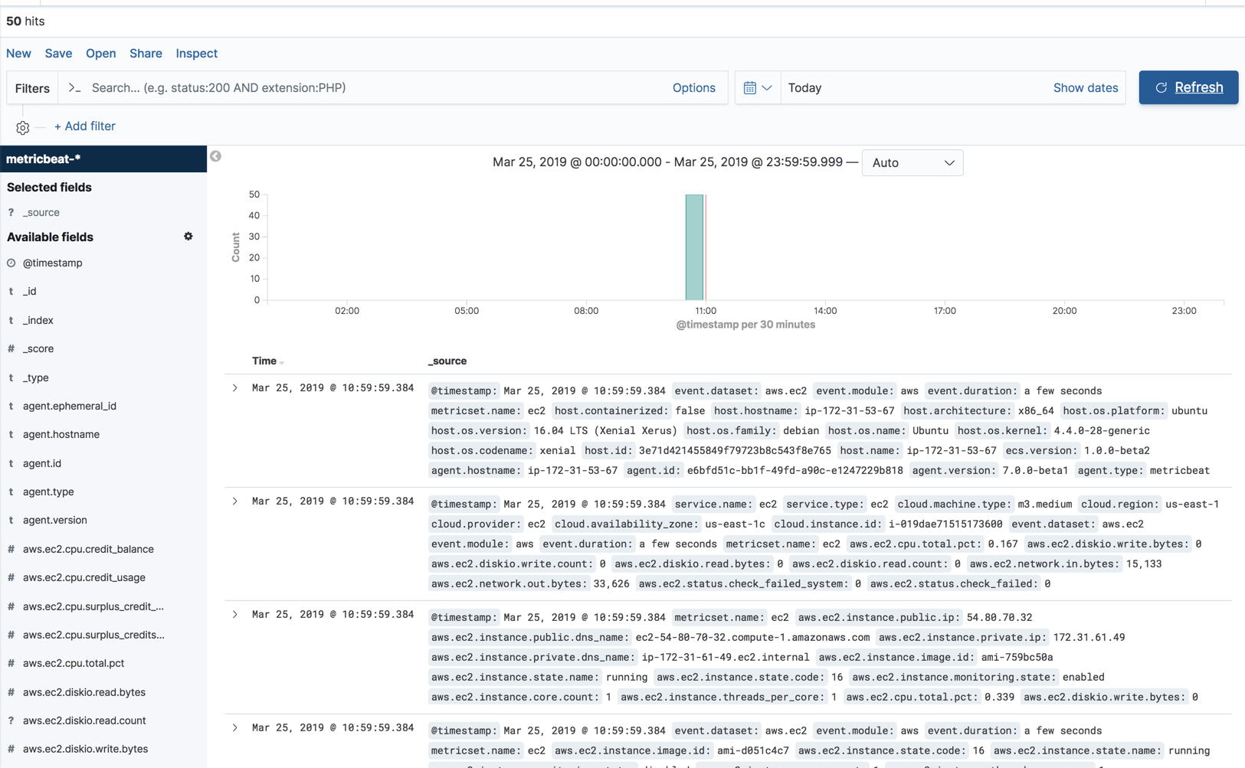The image size is (1245, 768).
Task: Focus the search query input field
Action: point(375,88)
